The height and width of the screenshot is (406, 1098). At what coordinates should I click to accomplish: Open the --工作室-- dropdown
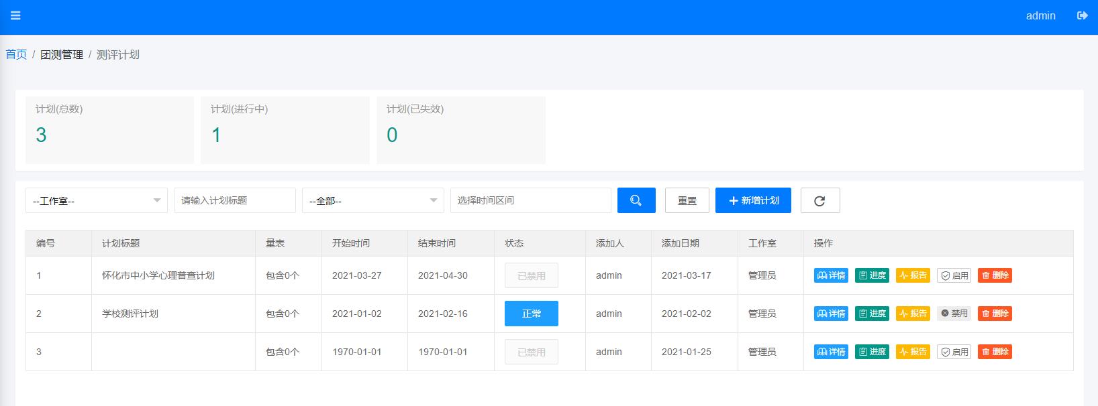point(97,200)
